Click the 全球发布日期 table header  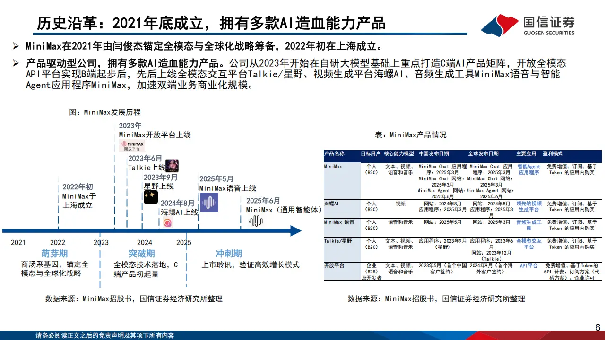(x=483, y=154)
